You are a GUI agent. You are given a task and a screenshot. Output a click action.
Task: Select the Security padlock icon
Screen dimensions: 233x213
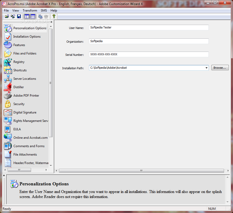8,104
